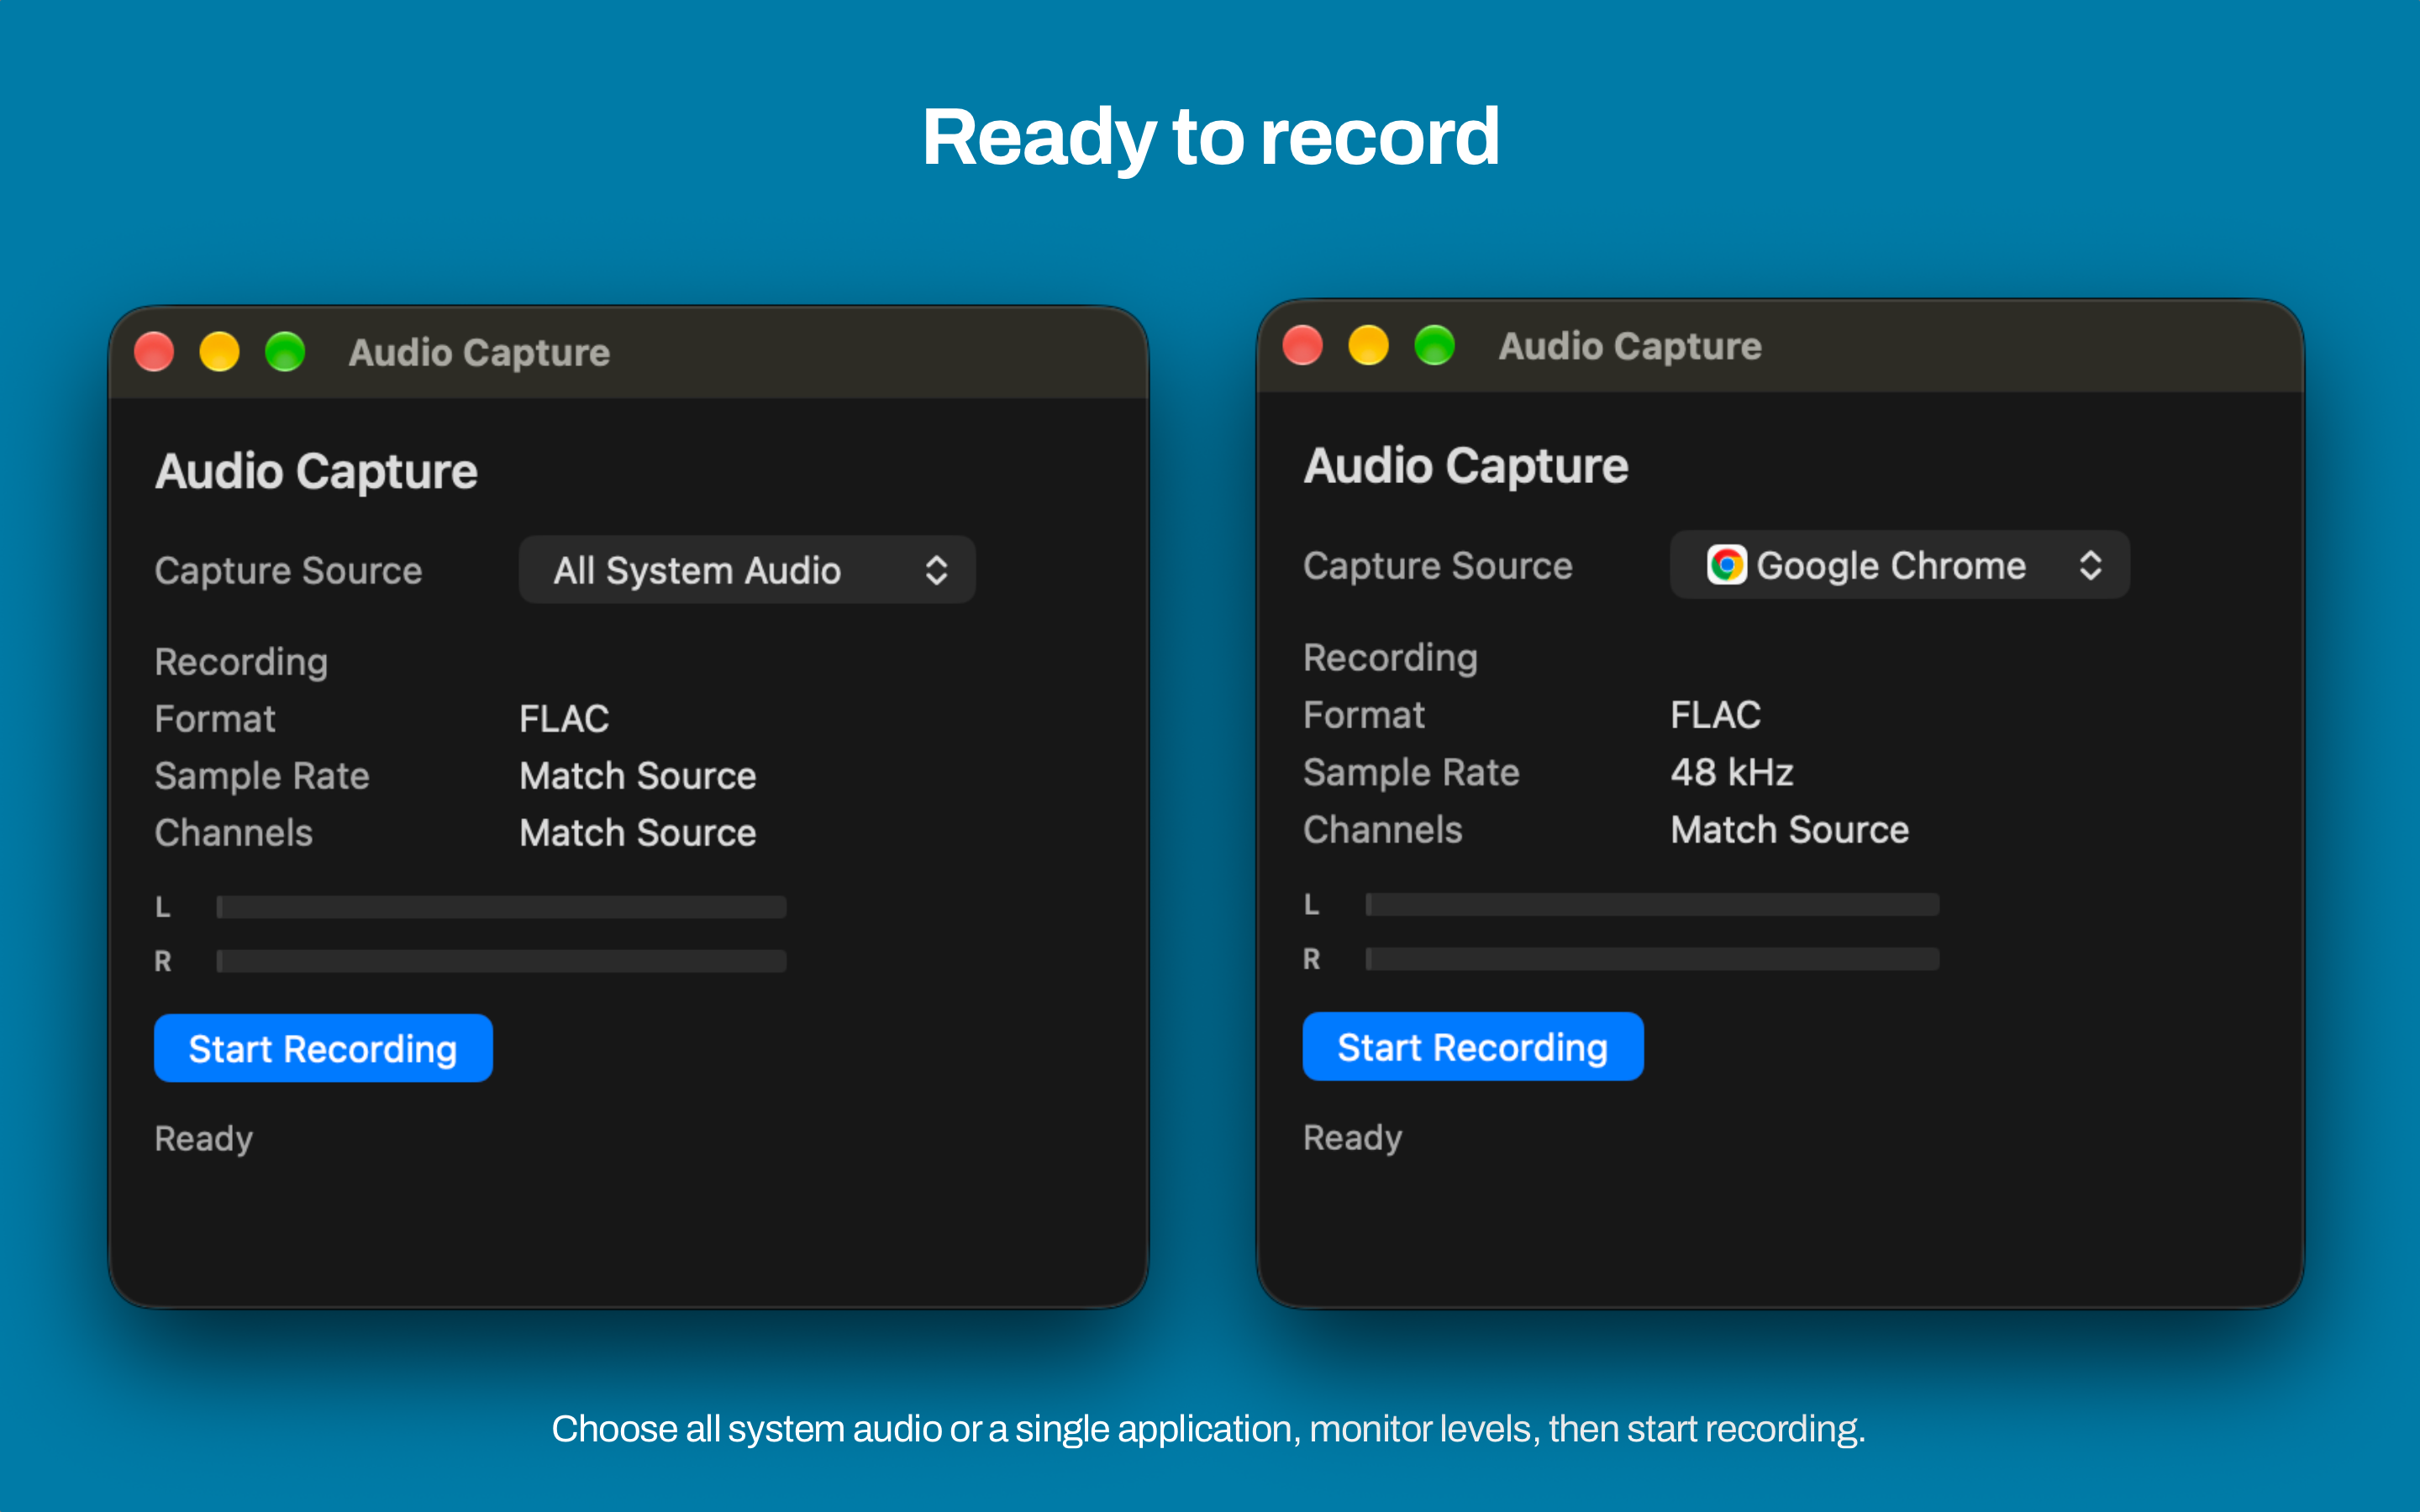Close the right Audio Capture window

coord(1303,346)
